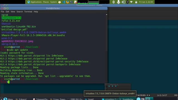
Task: Open the Terminal menu in menu bar
Action: (28, 12)
